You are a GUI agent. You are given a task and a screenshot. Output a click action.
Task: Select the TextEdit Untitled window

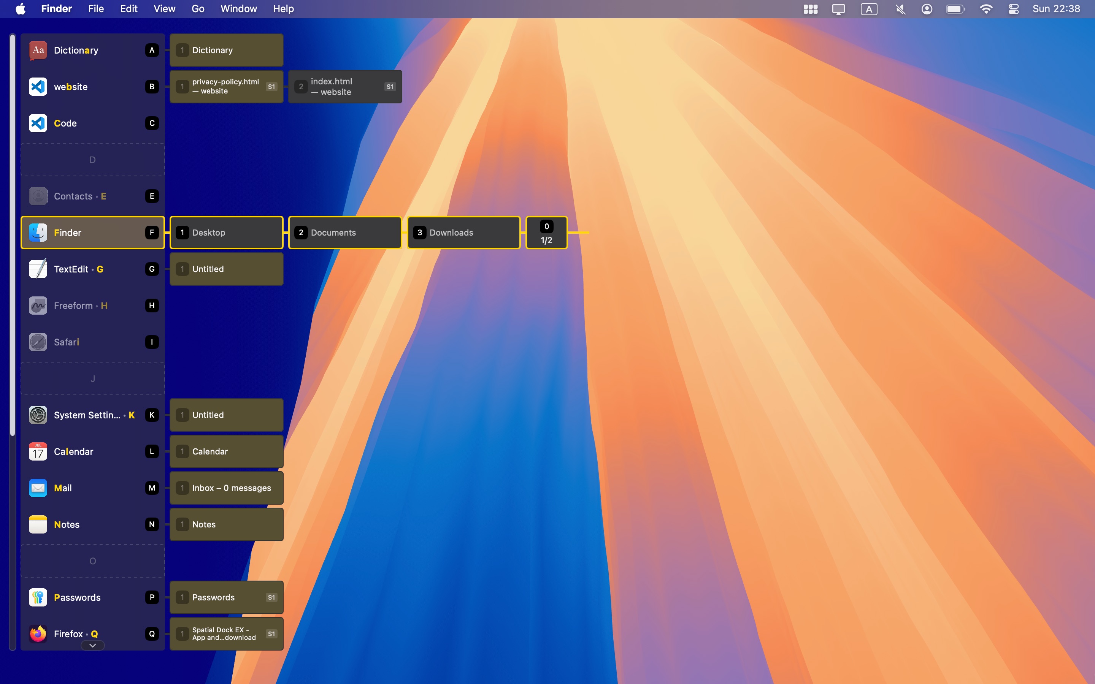227,269
